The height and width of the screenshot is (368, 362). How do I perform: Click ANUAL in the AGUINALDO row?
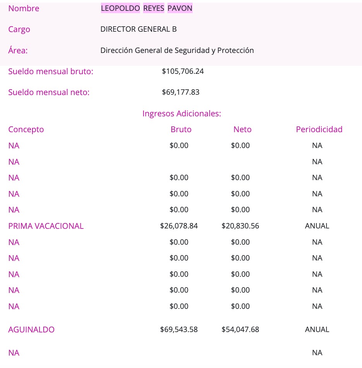click(317, 330)
